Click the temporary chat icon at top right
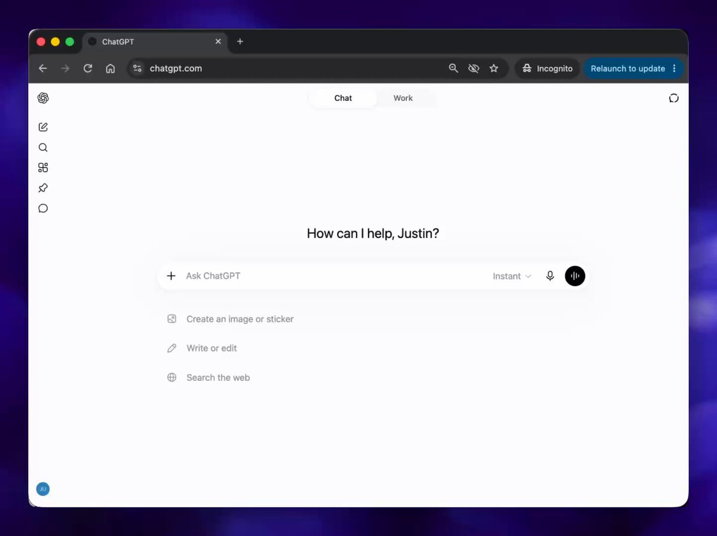This screenshot has width=717, height=536. tap(674, 98)
